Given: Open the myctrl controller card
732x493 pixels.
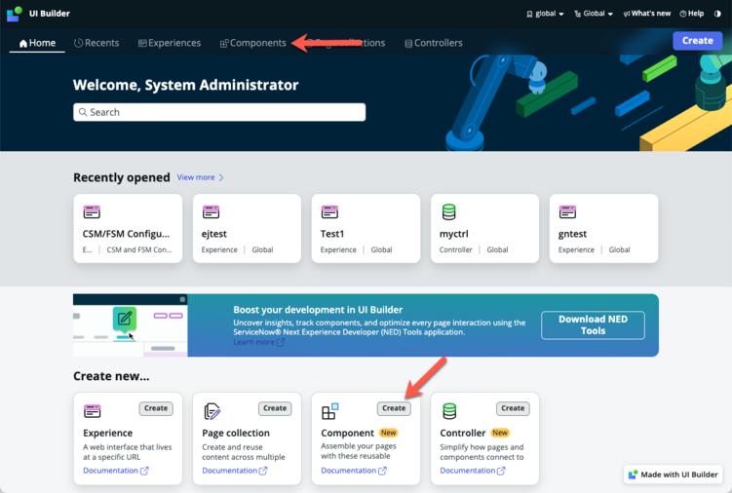Looking at the screenshot, I should (x=484, y=228).
